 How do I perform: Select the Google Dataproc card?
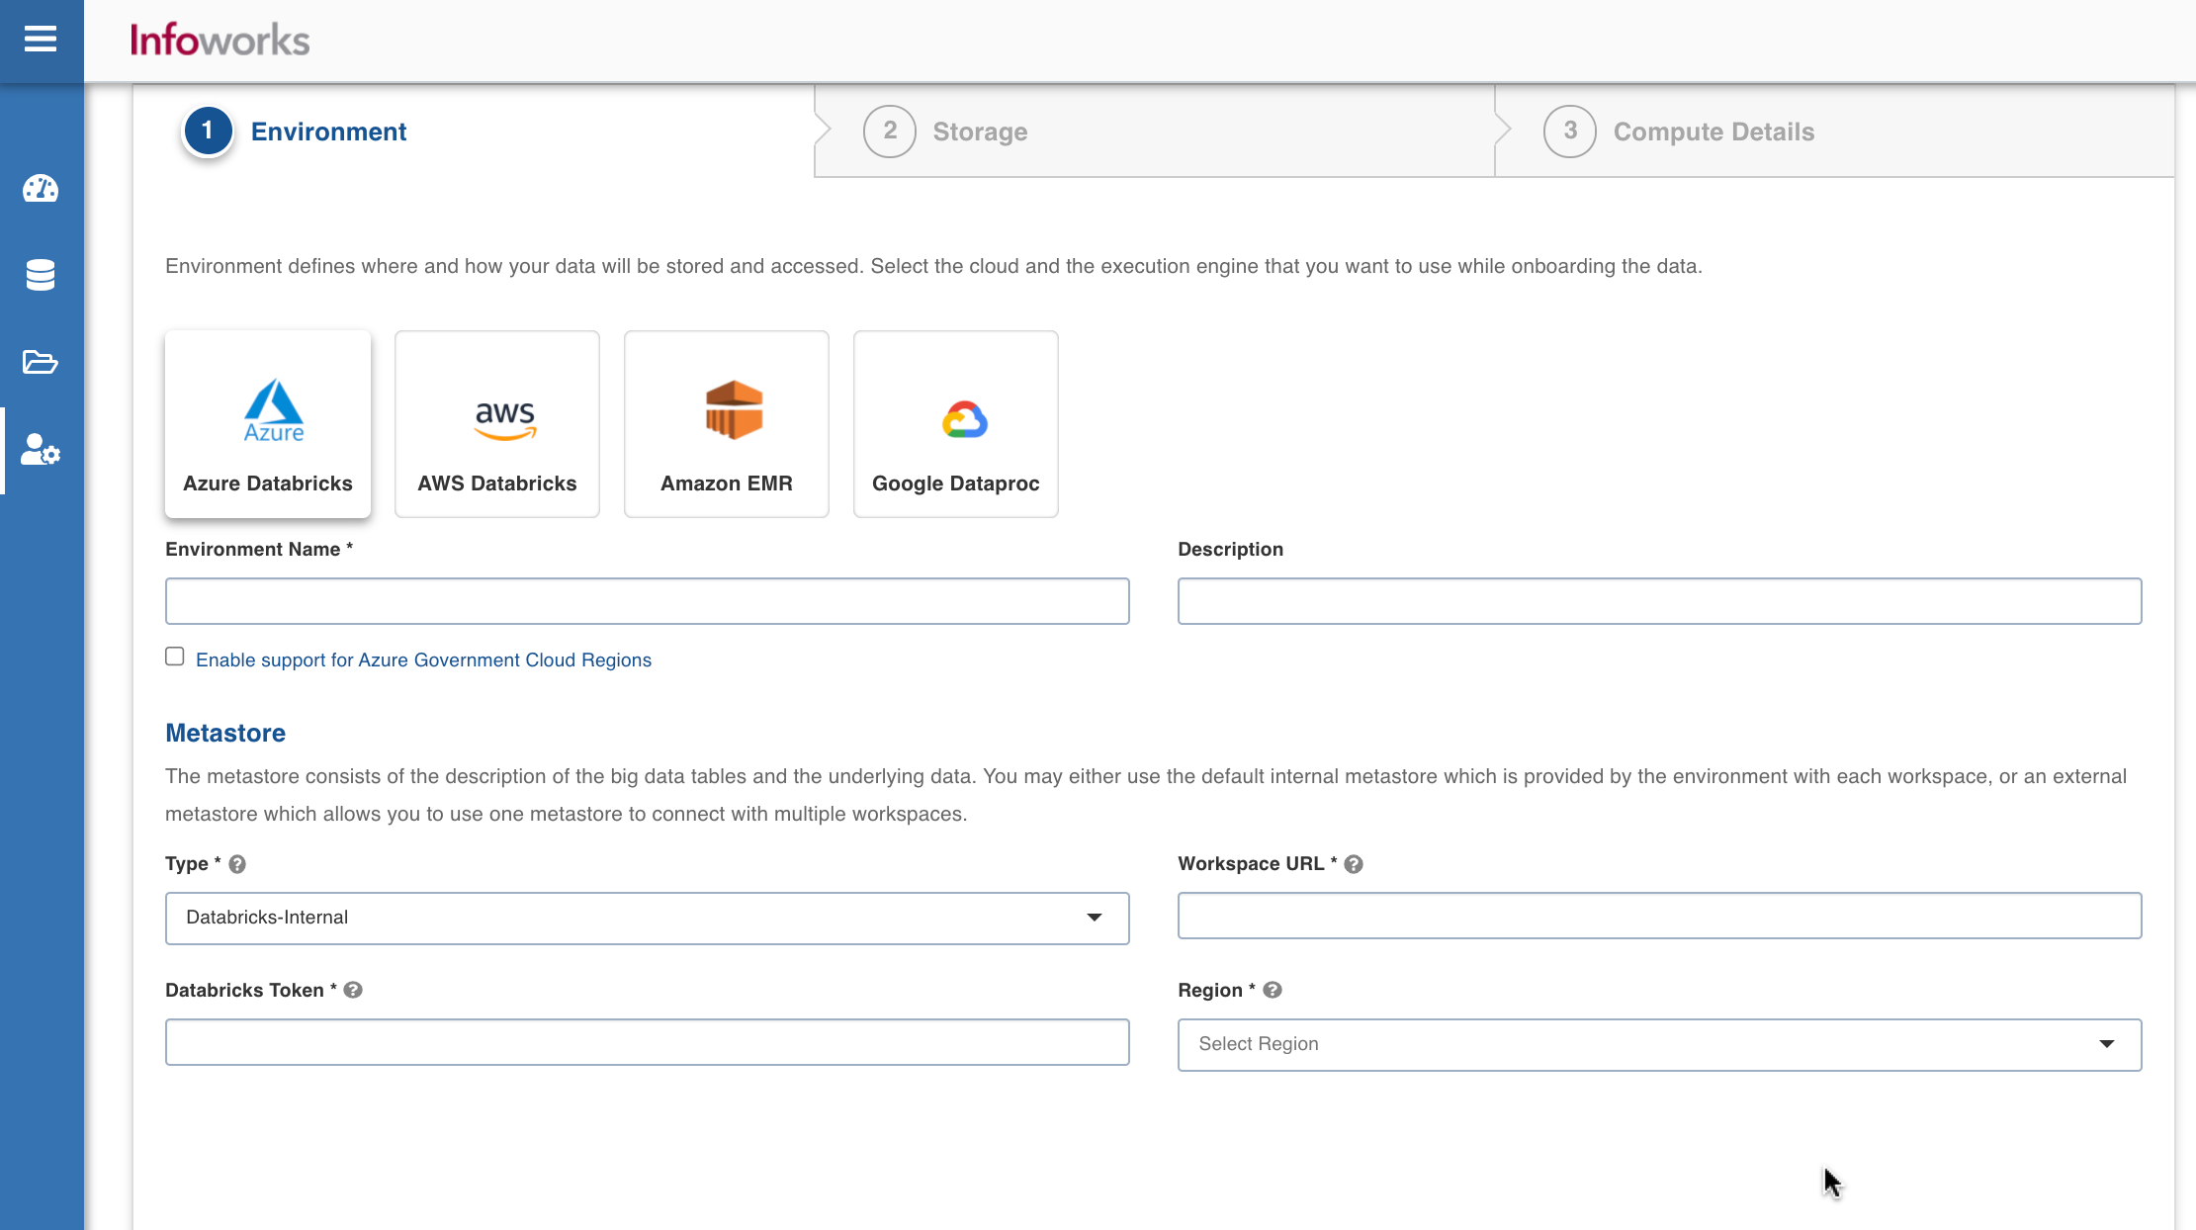point(956,423)
